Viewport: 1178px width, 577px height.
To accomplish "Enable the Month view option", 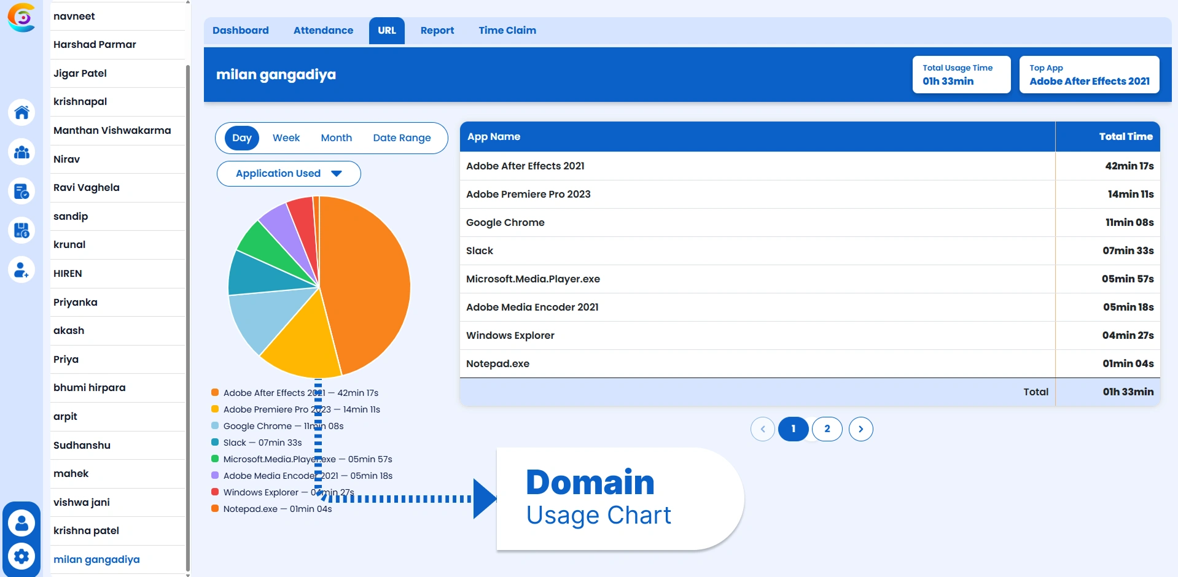I will point(336,137).
